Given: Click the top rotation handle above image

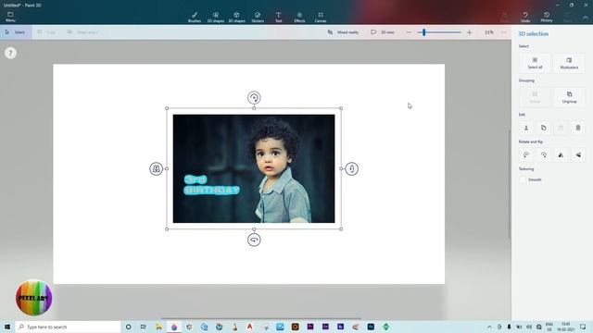Looking at the screenshot, I should pyautogui.click(x=254, y=98).
